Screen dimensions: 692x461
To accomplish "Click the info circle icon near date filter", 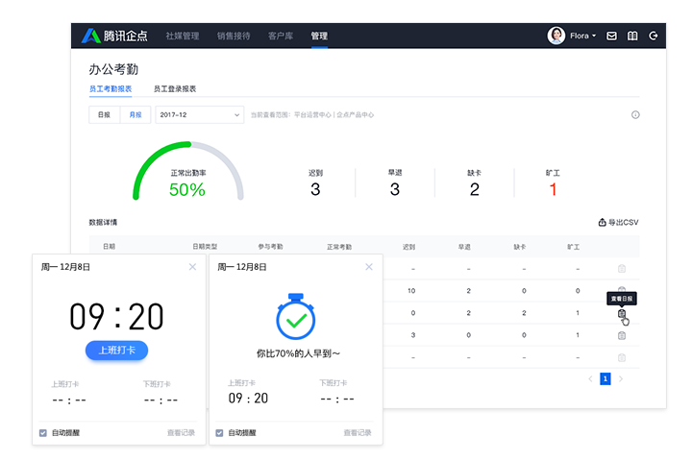I will (635, 115).
